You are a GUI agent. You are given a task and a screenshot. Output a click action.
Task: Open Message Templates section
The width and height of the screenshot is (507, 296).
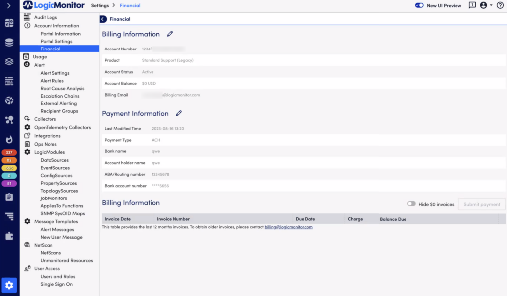(56, 221)
